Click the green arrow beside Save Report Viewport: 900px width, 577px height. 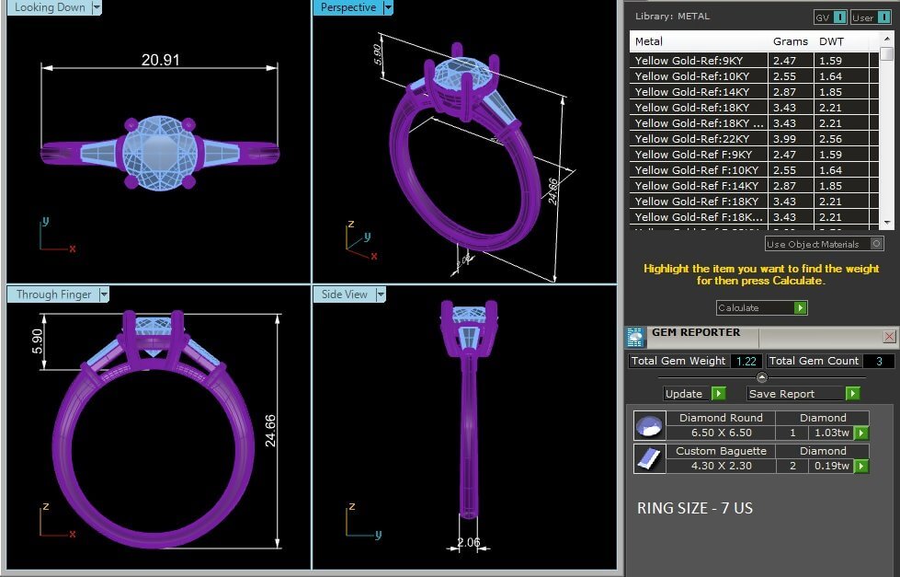[x=853, y=394]
